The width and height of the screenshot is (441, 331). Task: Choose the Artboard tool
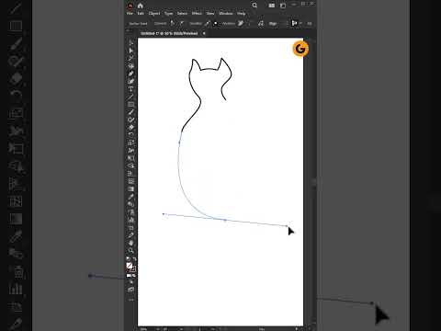coord(131,227)
